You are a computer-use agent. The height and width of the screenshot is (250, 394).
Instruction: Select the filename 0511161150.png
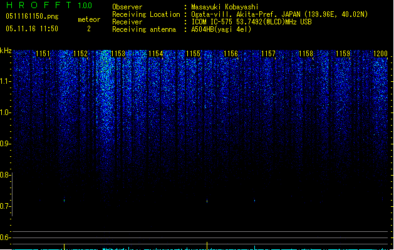pos(32,16)
